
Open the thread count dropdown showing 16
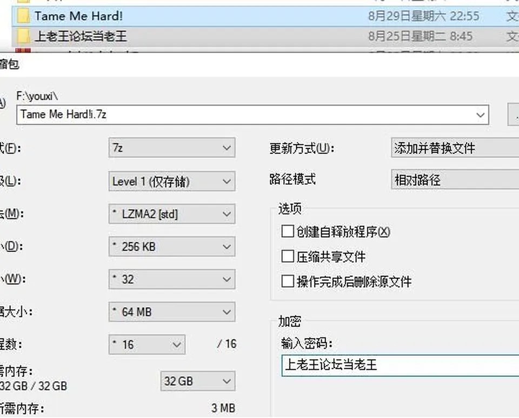(x=147, y=344)
